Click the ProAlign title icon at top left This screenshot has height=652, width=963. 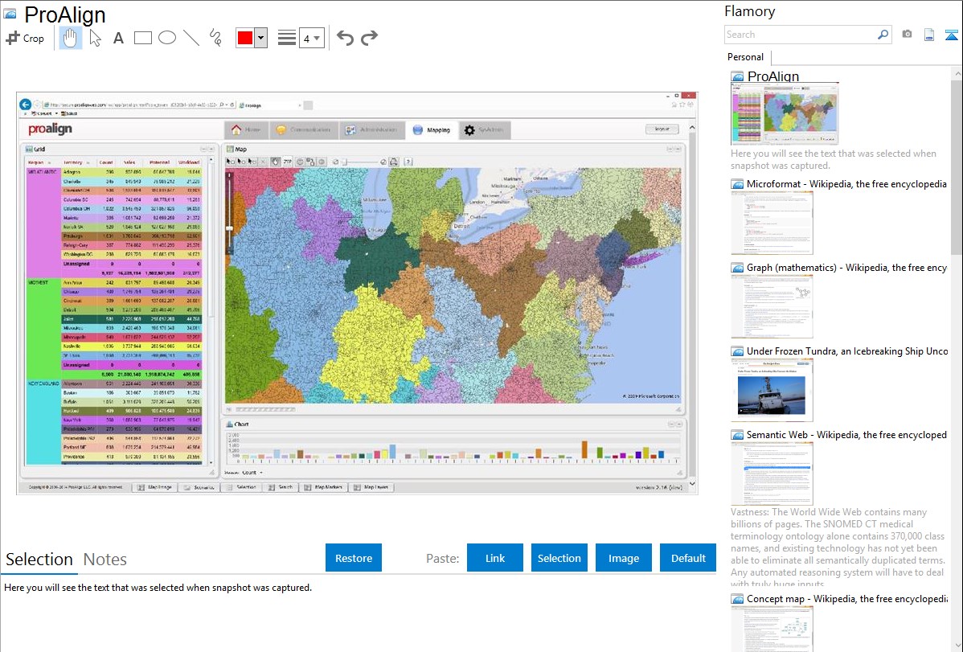(x=10, y=14)
